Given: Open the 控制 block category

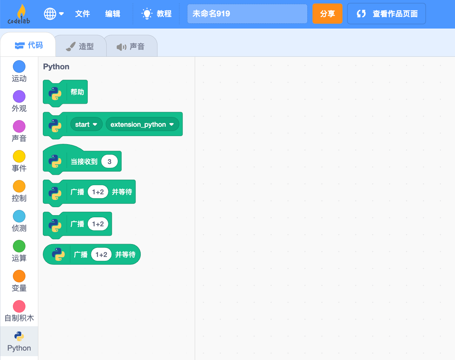Looking at the screenshot, I should [19, 191].
